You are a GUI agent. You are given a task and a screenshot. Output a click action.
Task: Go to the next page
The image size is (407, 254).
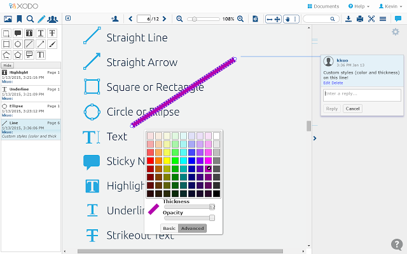(x=164, y=18)
